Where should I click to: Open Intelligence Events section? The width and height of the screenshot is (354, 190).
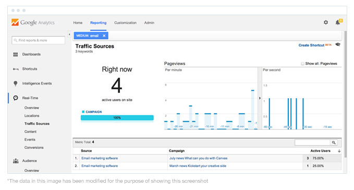pyautogui.click(x=37, y=84)
